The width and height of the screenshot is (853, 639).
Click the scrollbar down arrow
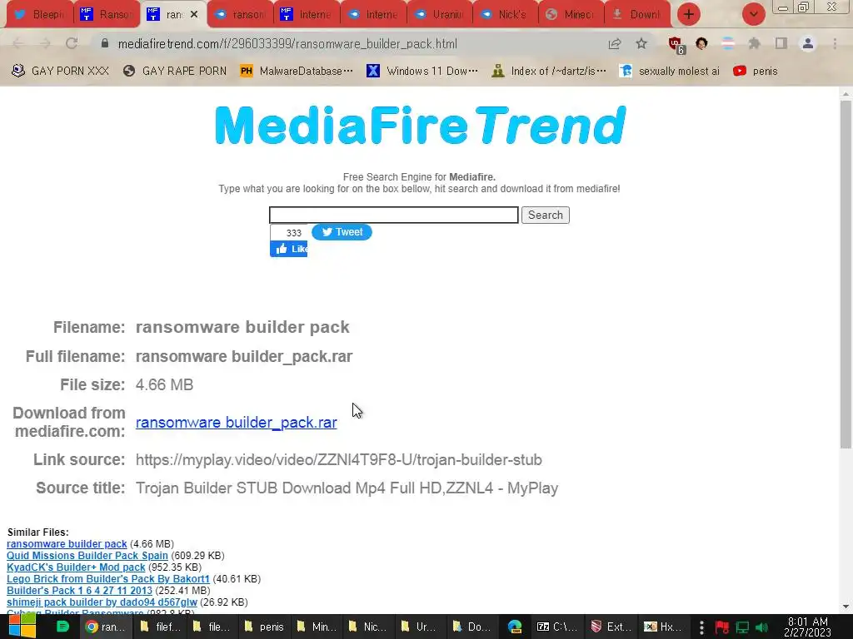tap(846, 607)
